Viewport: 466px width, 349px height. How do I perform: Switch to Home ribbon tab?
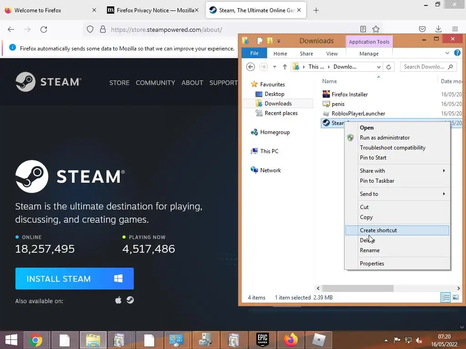pyautogui.click(x=280, y=54)
